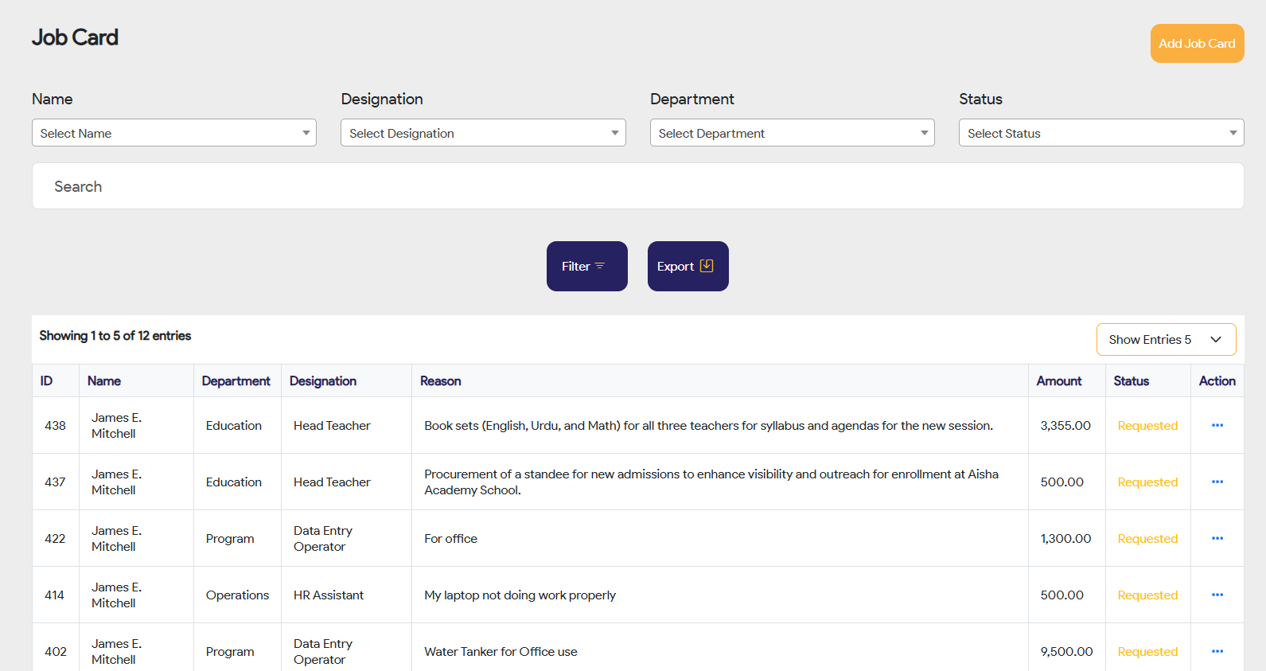
Task: Open action menu for job card 402
Action: [1217, 651]
